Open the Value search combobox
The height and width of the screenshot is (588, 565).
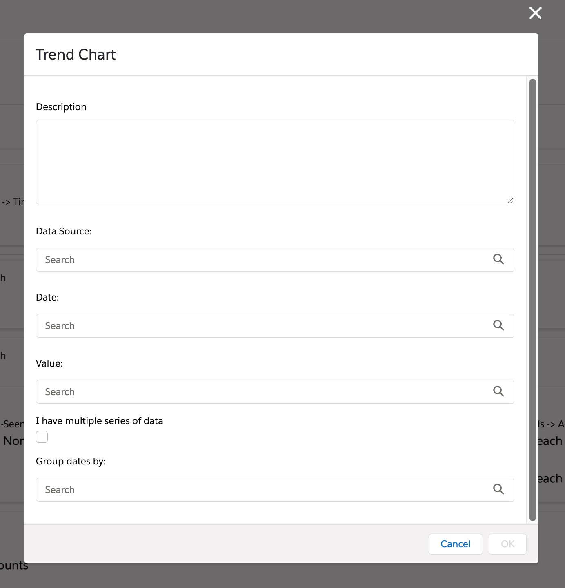[x=261, y=392]
